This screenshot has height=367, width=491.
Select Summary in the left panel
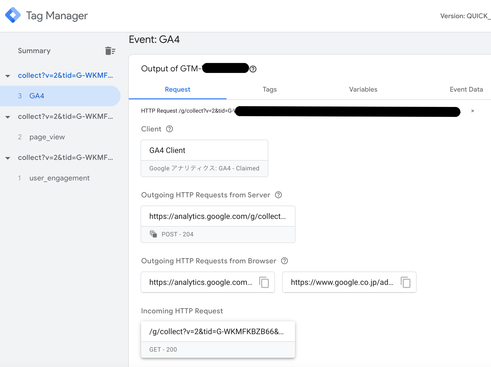pos(34,51)
